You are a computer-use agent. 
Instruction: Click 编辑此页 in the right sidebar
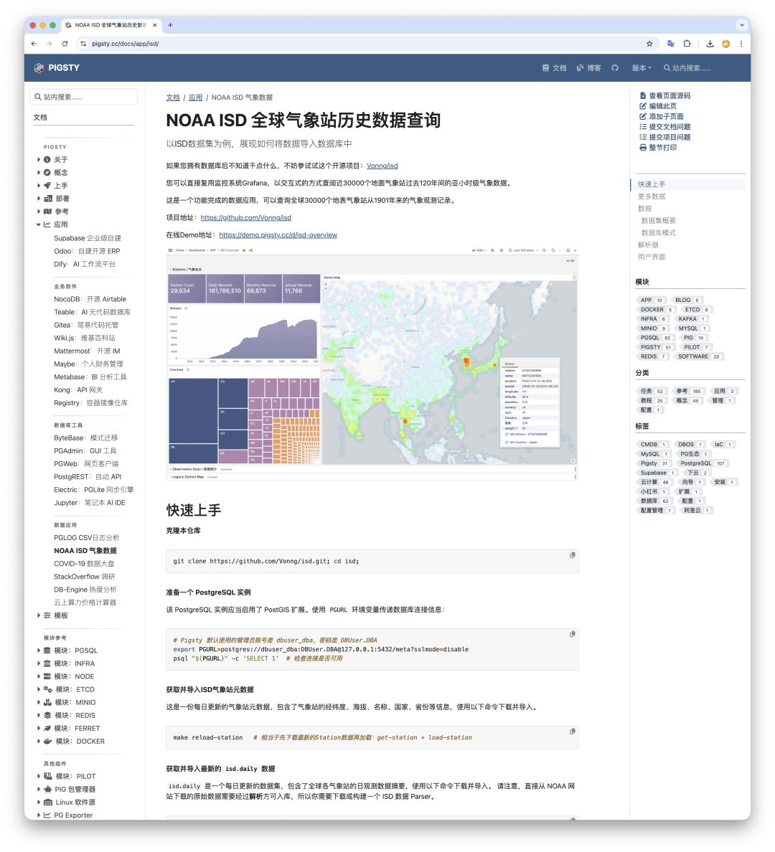coord(658,106)
